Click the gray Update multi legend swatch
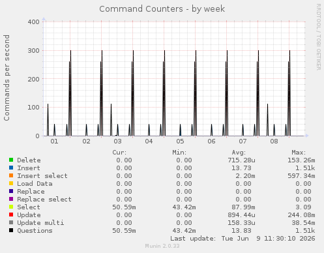324x253 pixels. [11, 222]
